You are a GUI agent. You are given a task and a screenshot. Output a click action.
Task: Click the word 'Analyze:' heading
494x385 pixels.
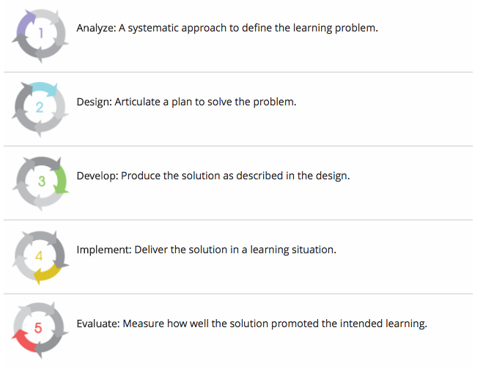[97, 28]
